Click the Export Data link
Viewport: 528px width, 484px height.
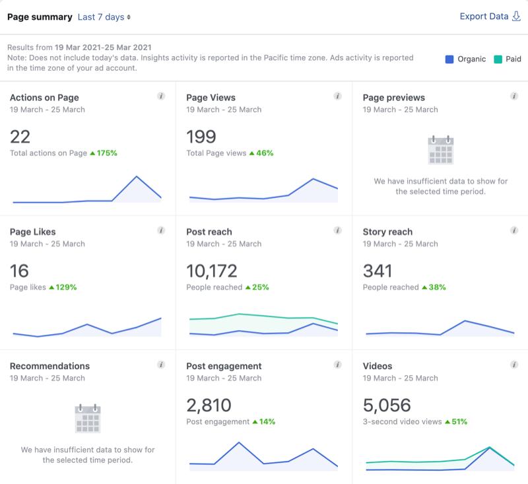pos(490,17)
